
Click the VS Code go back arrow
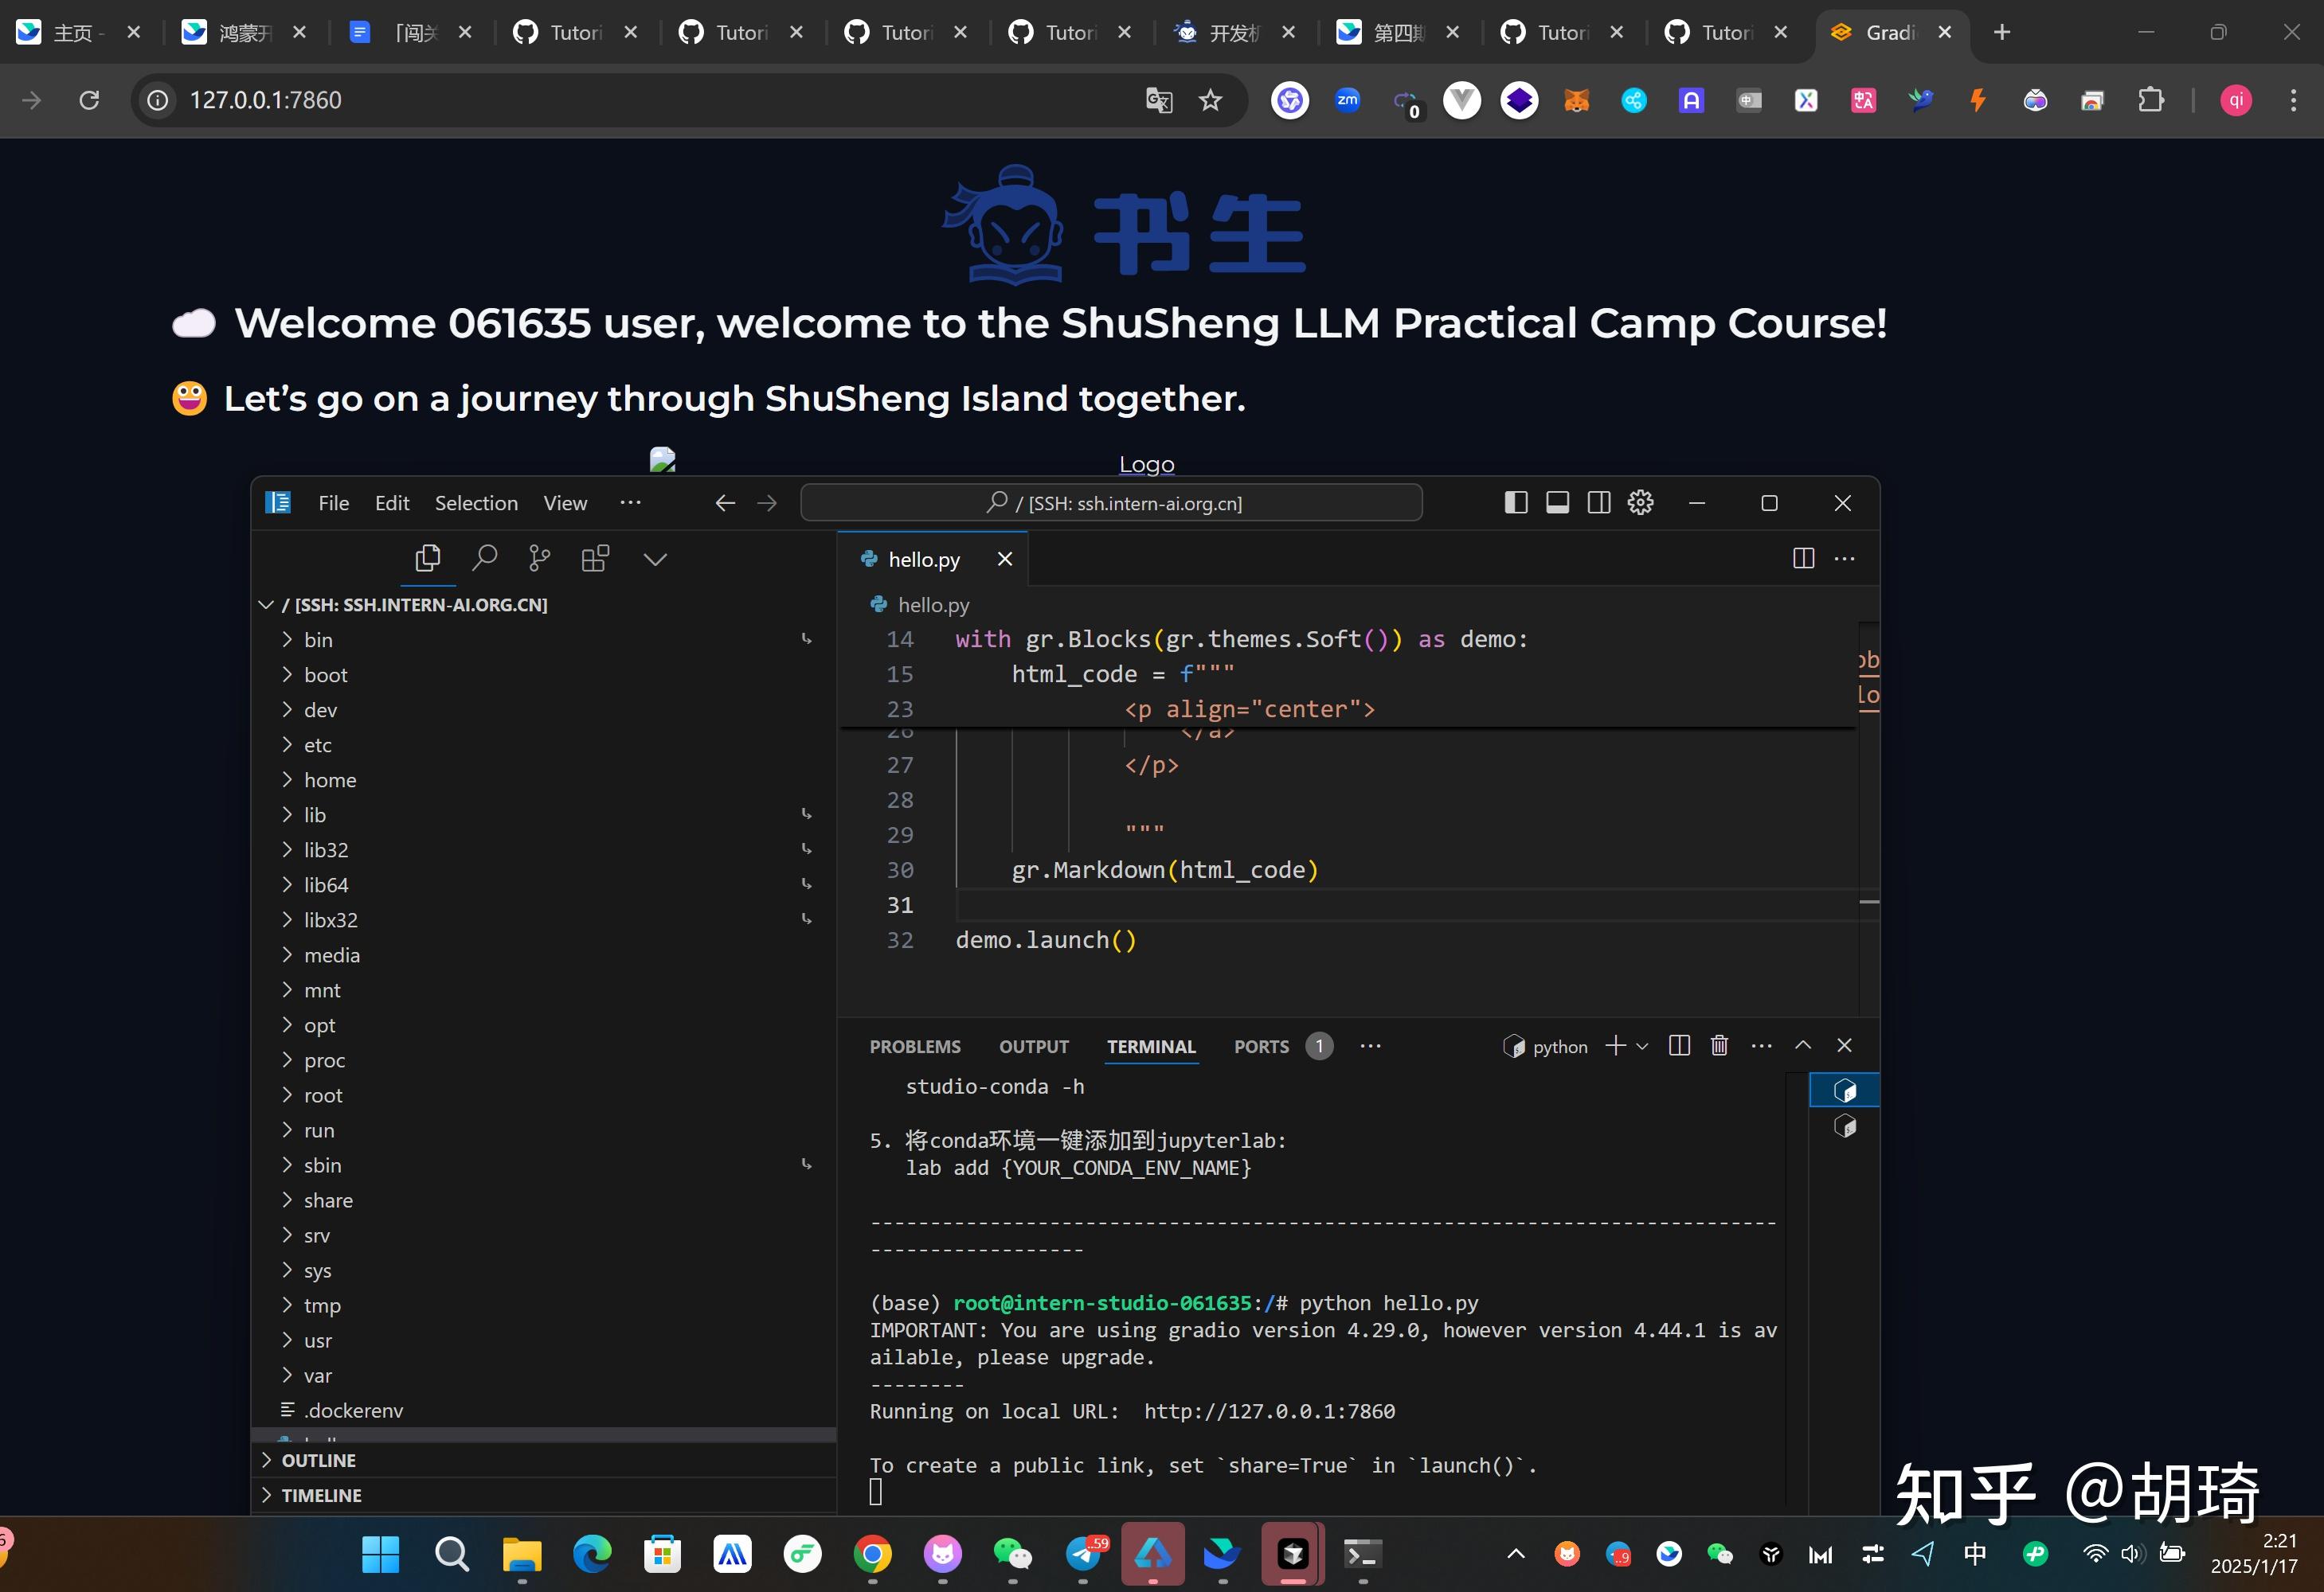coord(725,503)
